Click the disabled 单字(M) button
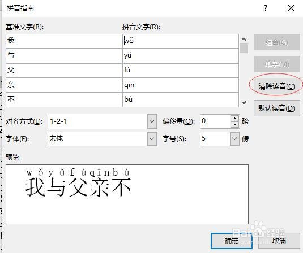This screenshot has width=303, height=253. [x=277, y=64]
